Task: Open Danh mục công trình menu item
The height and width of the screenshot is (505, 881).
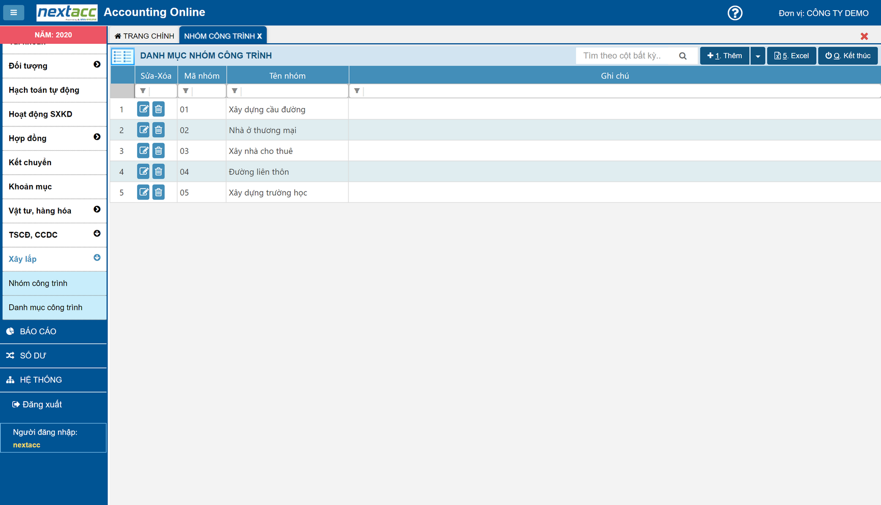Action: [x=45, y=307]
